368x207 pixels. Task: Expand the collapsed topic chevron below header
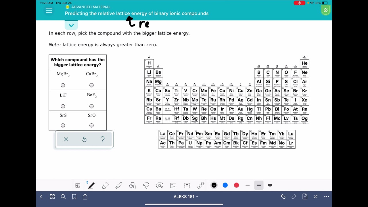click(71, 25)
